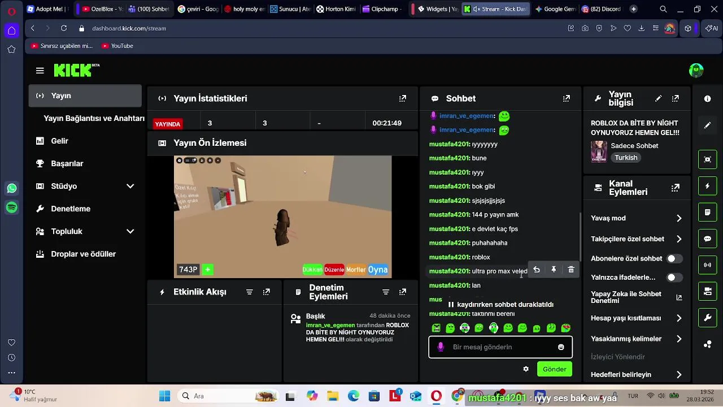The width and height of the screenshot is (723, 407).
Task: Open the profile avatar menu
Action: 696,71
